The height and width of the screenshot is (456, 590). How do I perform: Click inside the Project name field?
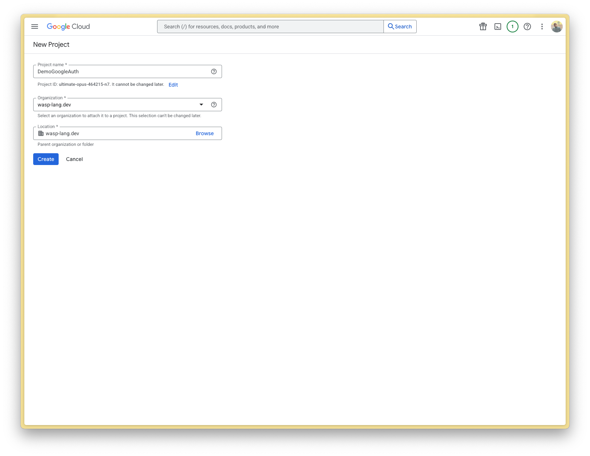(x=111, y=71)
